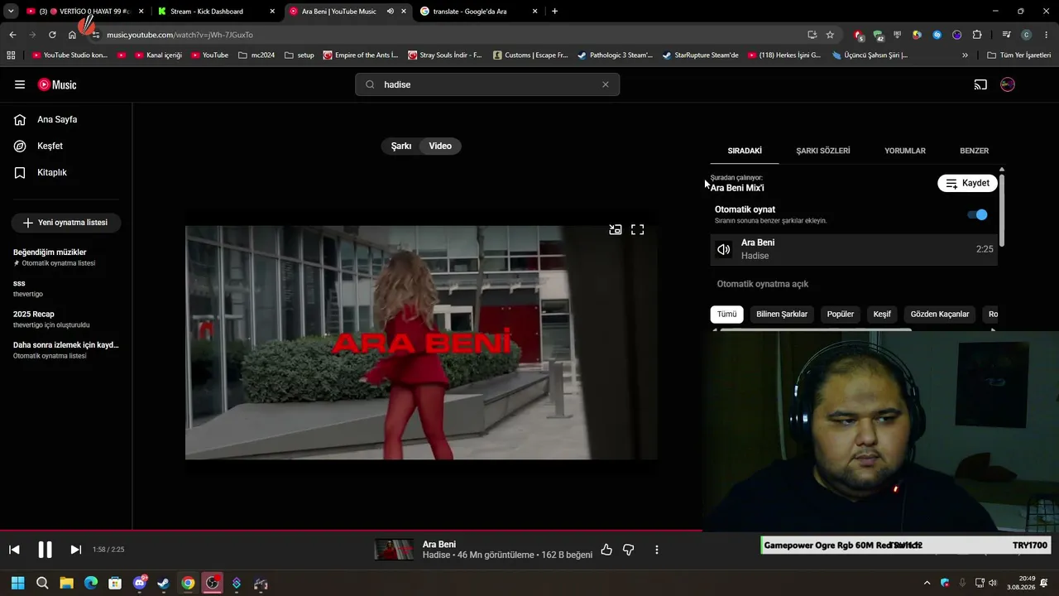This screenshot has height=596, width=1059.
Task: Switch player to Şarkı mode
Action: point(401,146)
